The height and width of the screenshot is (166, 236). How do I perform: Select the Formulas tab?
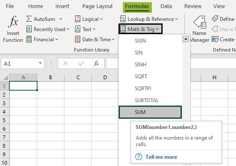tap(137, 7)
